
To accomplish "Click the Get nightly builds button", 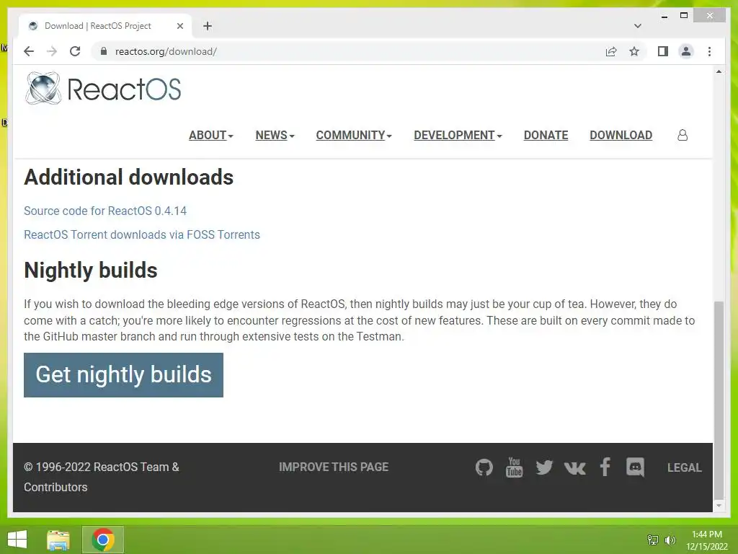I will pos(123,375).
